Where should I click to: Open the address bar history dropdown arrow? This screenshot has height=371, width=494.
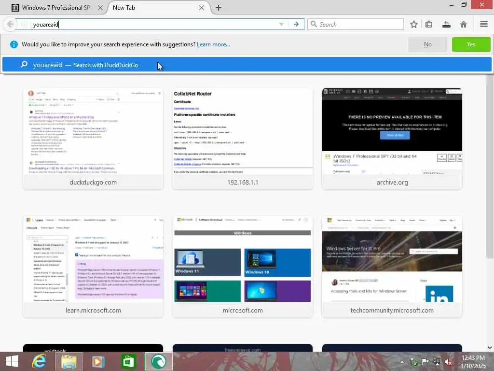pyautogui.click(x=281, y=24)
